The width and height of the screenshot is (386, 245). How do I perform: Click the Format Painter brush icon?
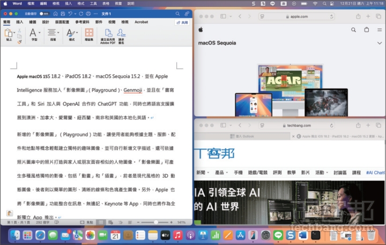19,42
